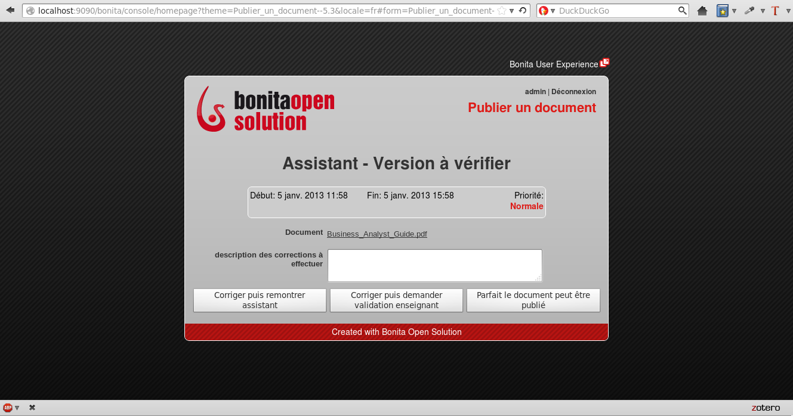Click the globe site identity icon
793x416 pixels.
[x=30, y=11]
